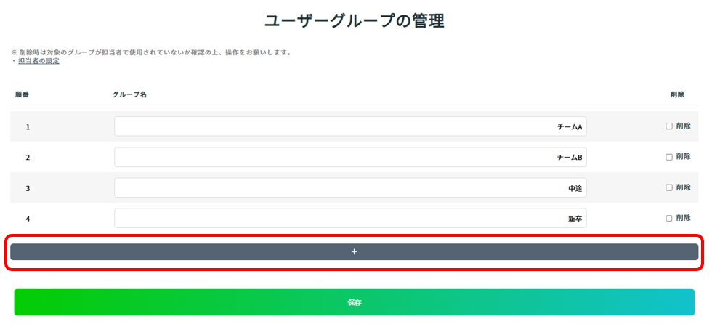
Task: Open the 担当者の設定 link
Action: coord(39,61)
